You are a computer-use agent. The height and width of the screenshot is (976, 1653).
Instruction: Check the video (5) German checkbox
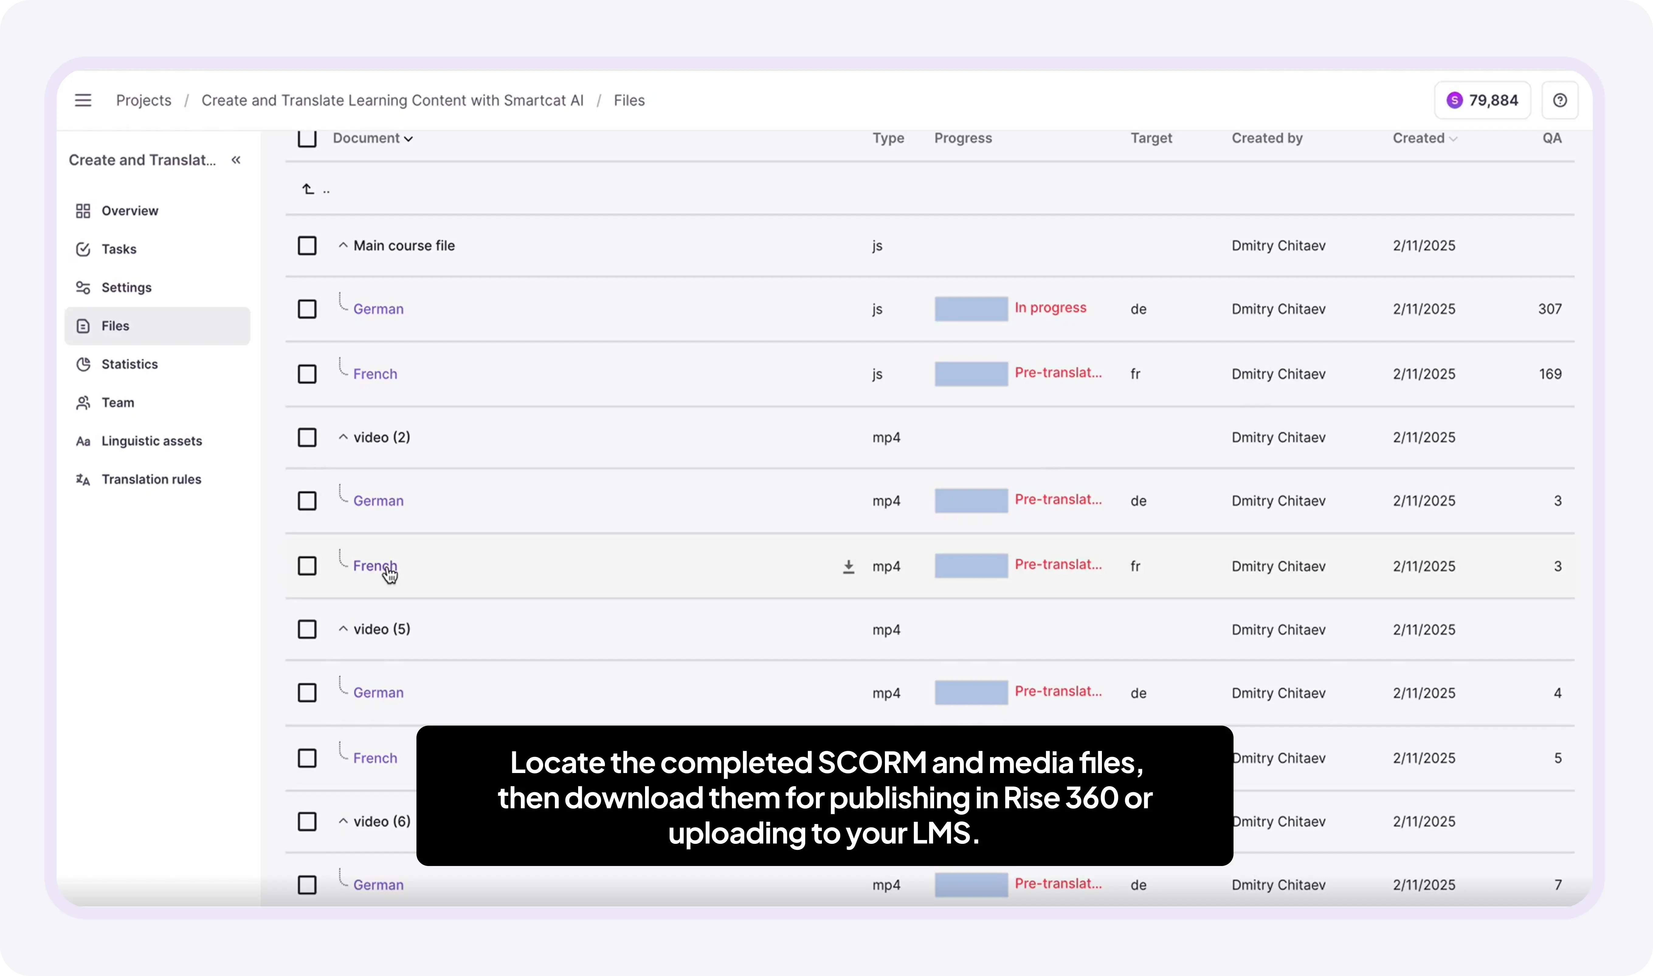coord(307,693)
